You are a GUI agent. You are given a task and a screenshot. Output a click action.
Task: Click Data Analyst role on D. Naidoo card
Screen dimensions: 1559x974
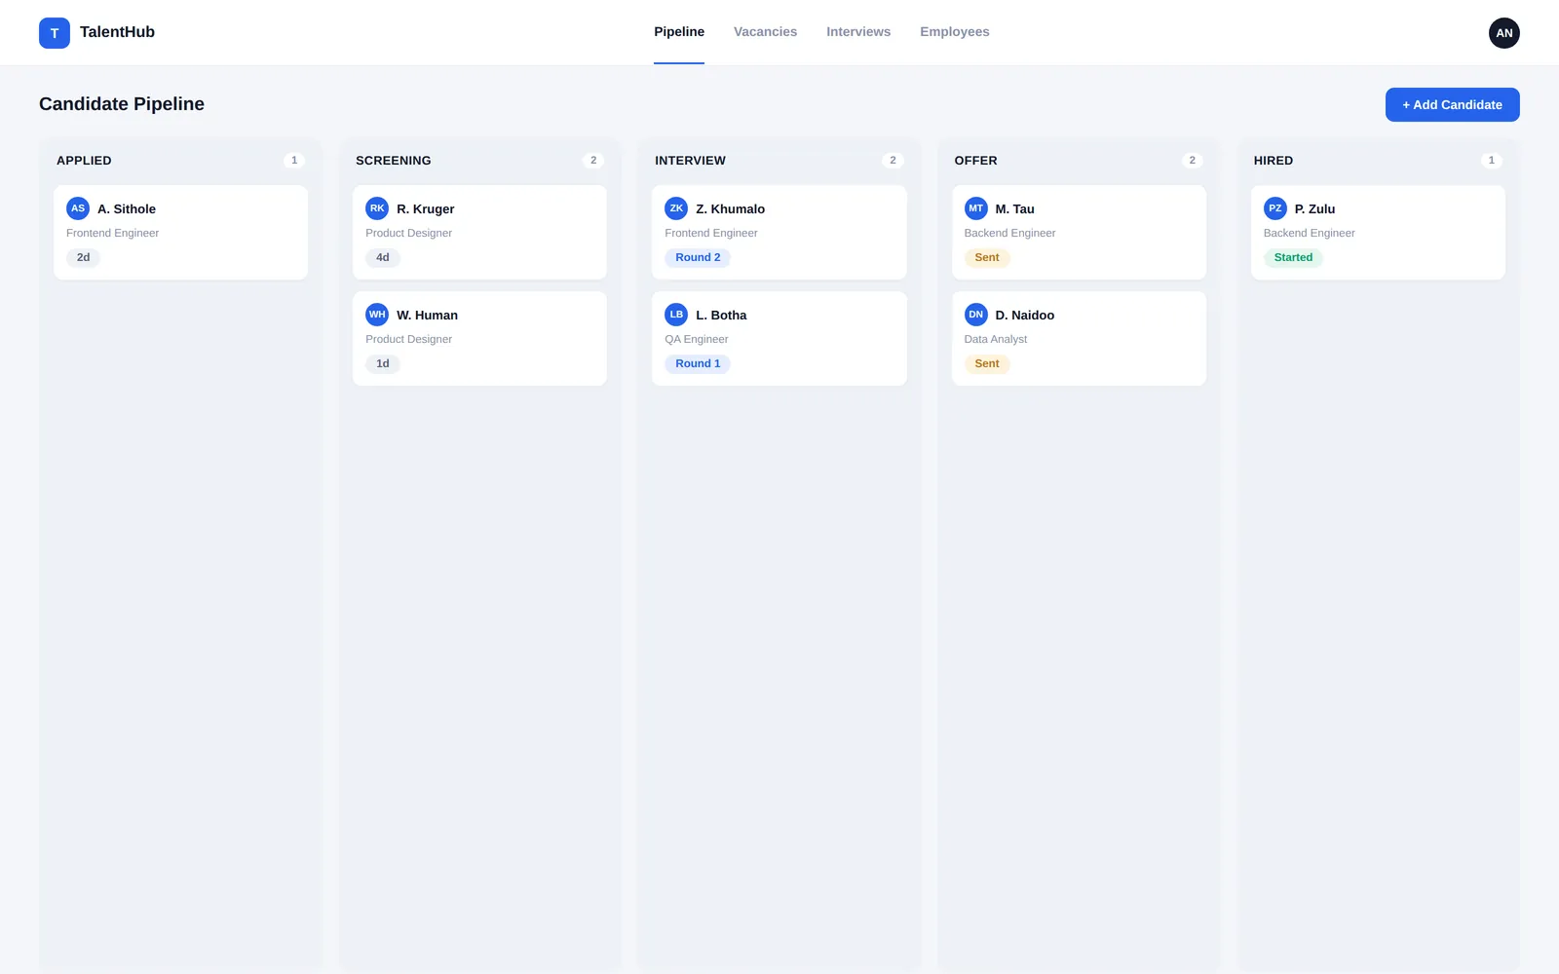pos(996,340)
